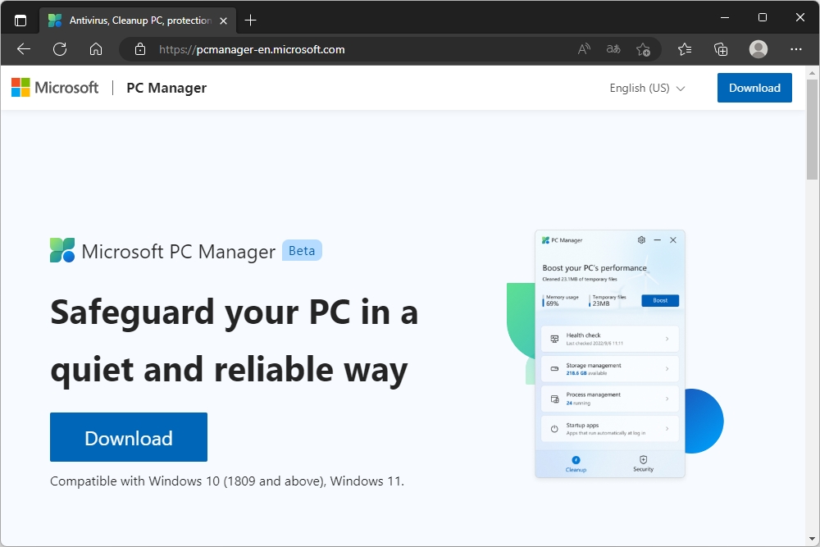Click 'Compatible with Windows 10' text
Screen dimensions: 820x547
(227, 481)
